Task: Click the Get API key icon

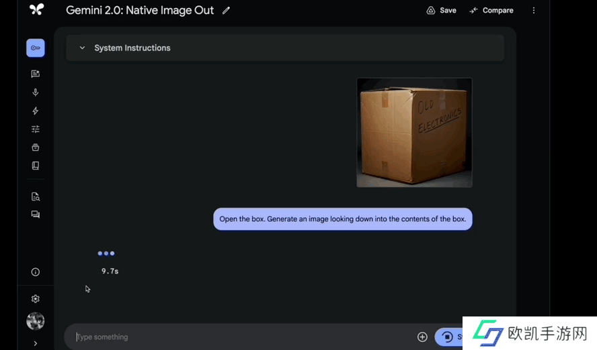Action: click(36, 48)
